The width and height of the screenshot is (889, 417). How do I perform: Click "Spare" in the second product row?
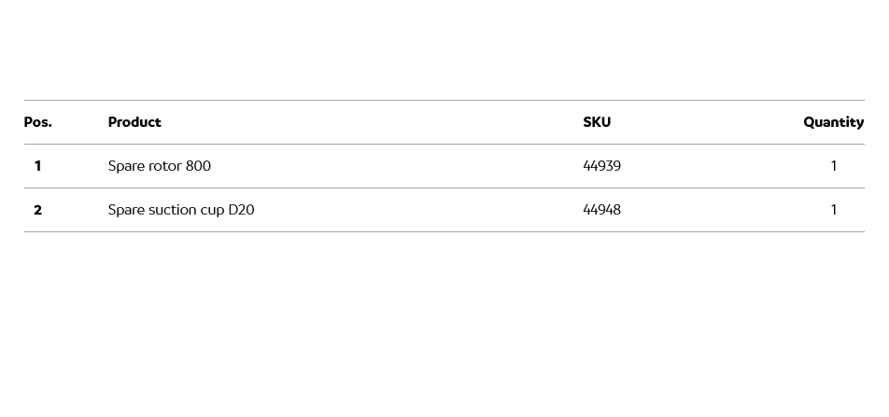click(126, 210)
